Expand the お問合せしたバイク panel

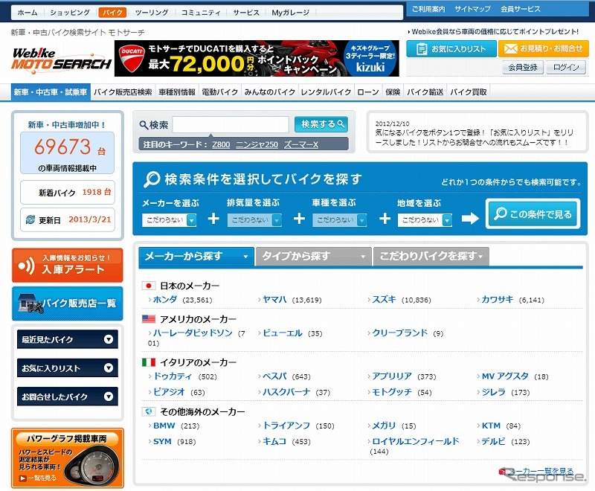(x=68, y=397)
